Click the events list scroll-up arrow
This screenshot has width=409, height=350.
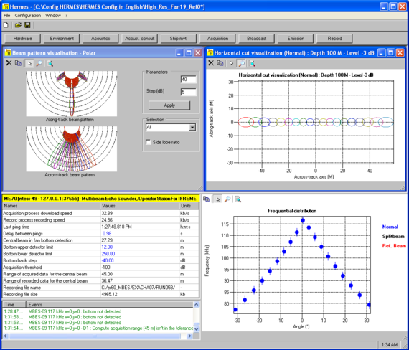tap(197, 304)
